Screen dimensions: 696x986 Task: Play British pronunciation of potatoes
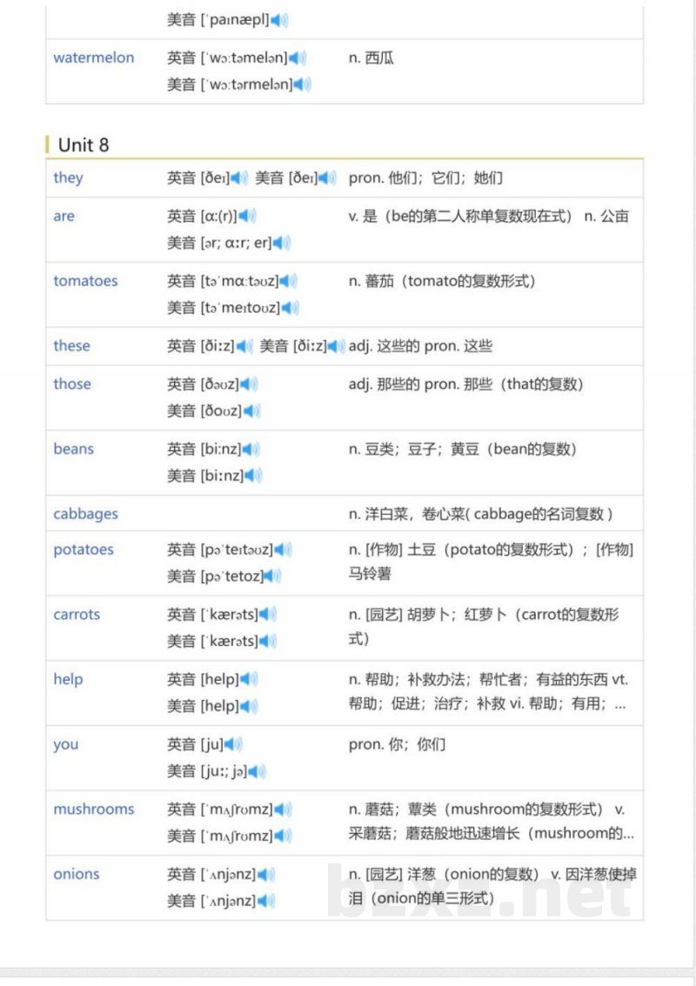[x=283, y=550]
